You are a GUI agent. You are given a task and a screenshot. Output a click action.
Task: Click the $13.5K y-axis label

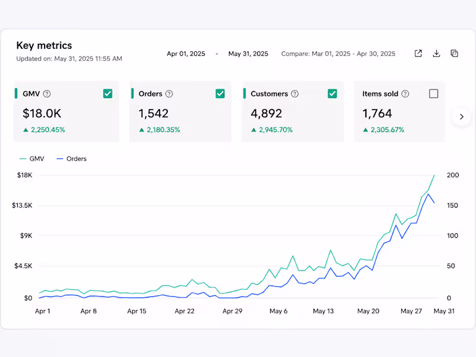point(22,205)
